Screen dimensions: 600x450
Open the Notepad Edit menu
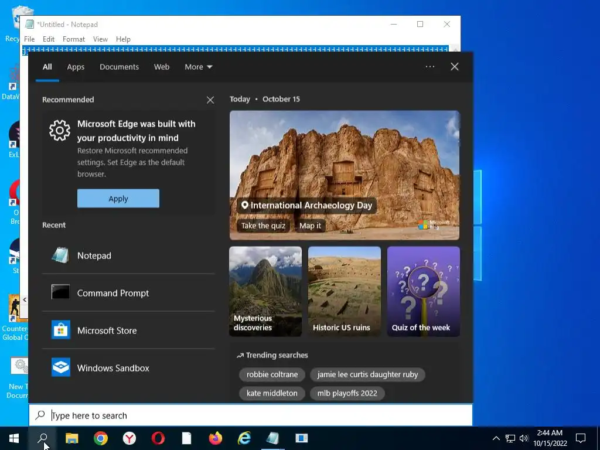pos(48,39)
